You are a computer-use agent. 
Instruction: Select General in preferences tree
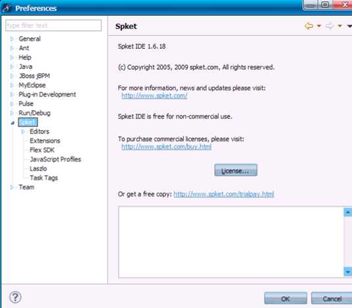(30, 39)
